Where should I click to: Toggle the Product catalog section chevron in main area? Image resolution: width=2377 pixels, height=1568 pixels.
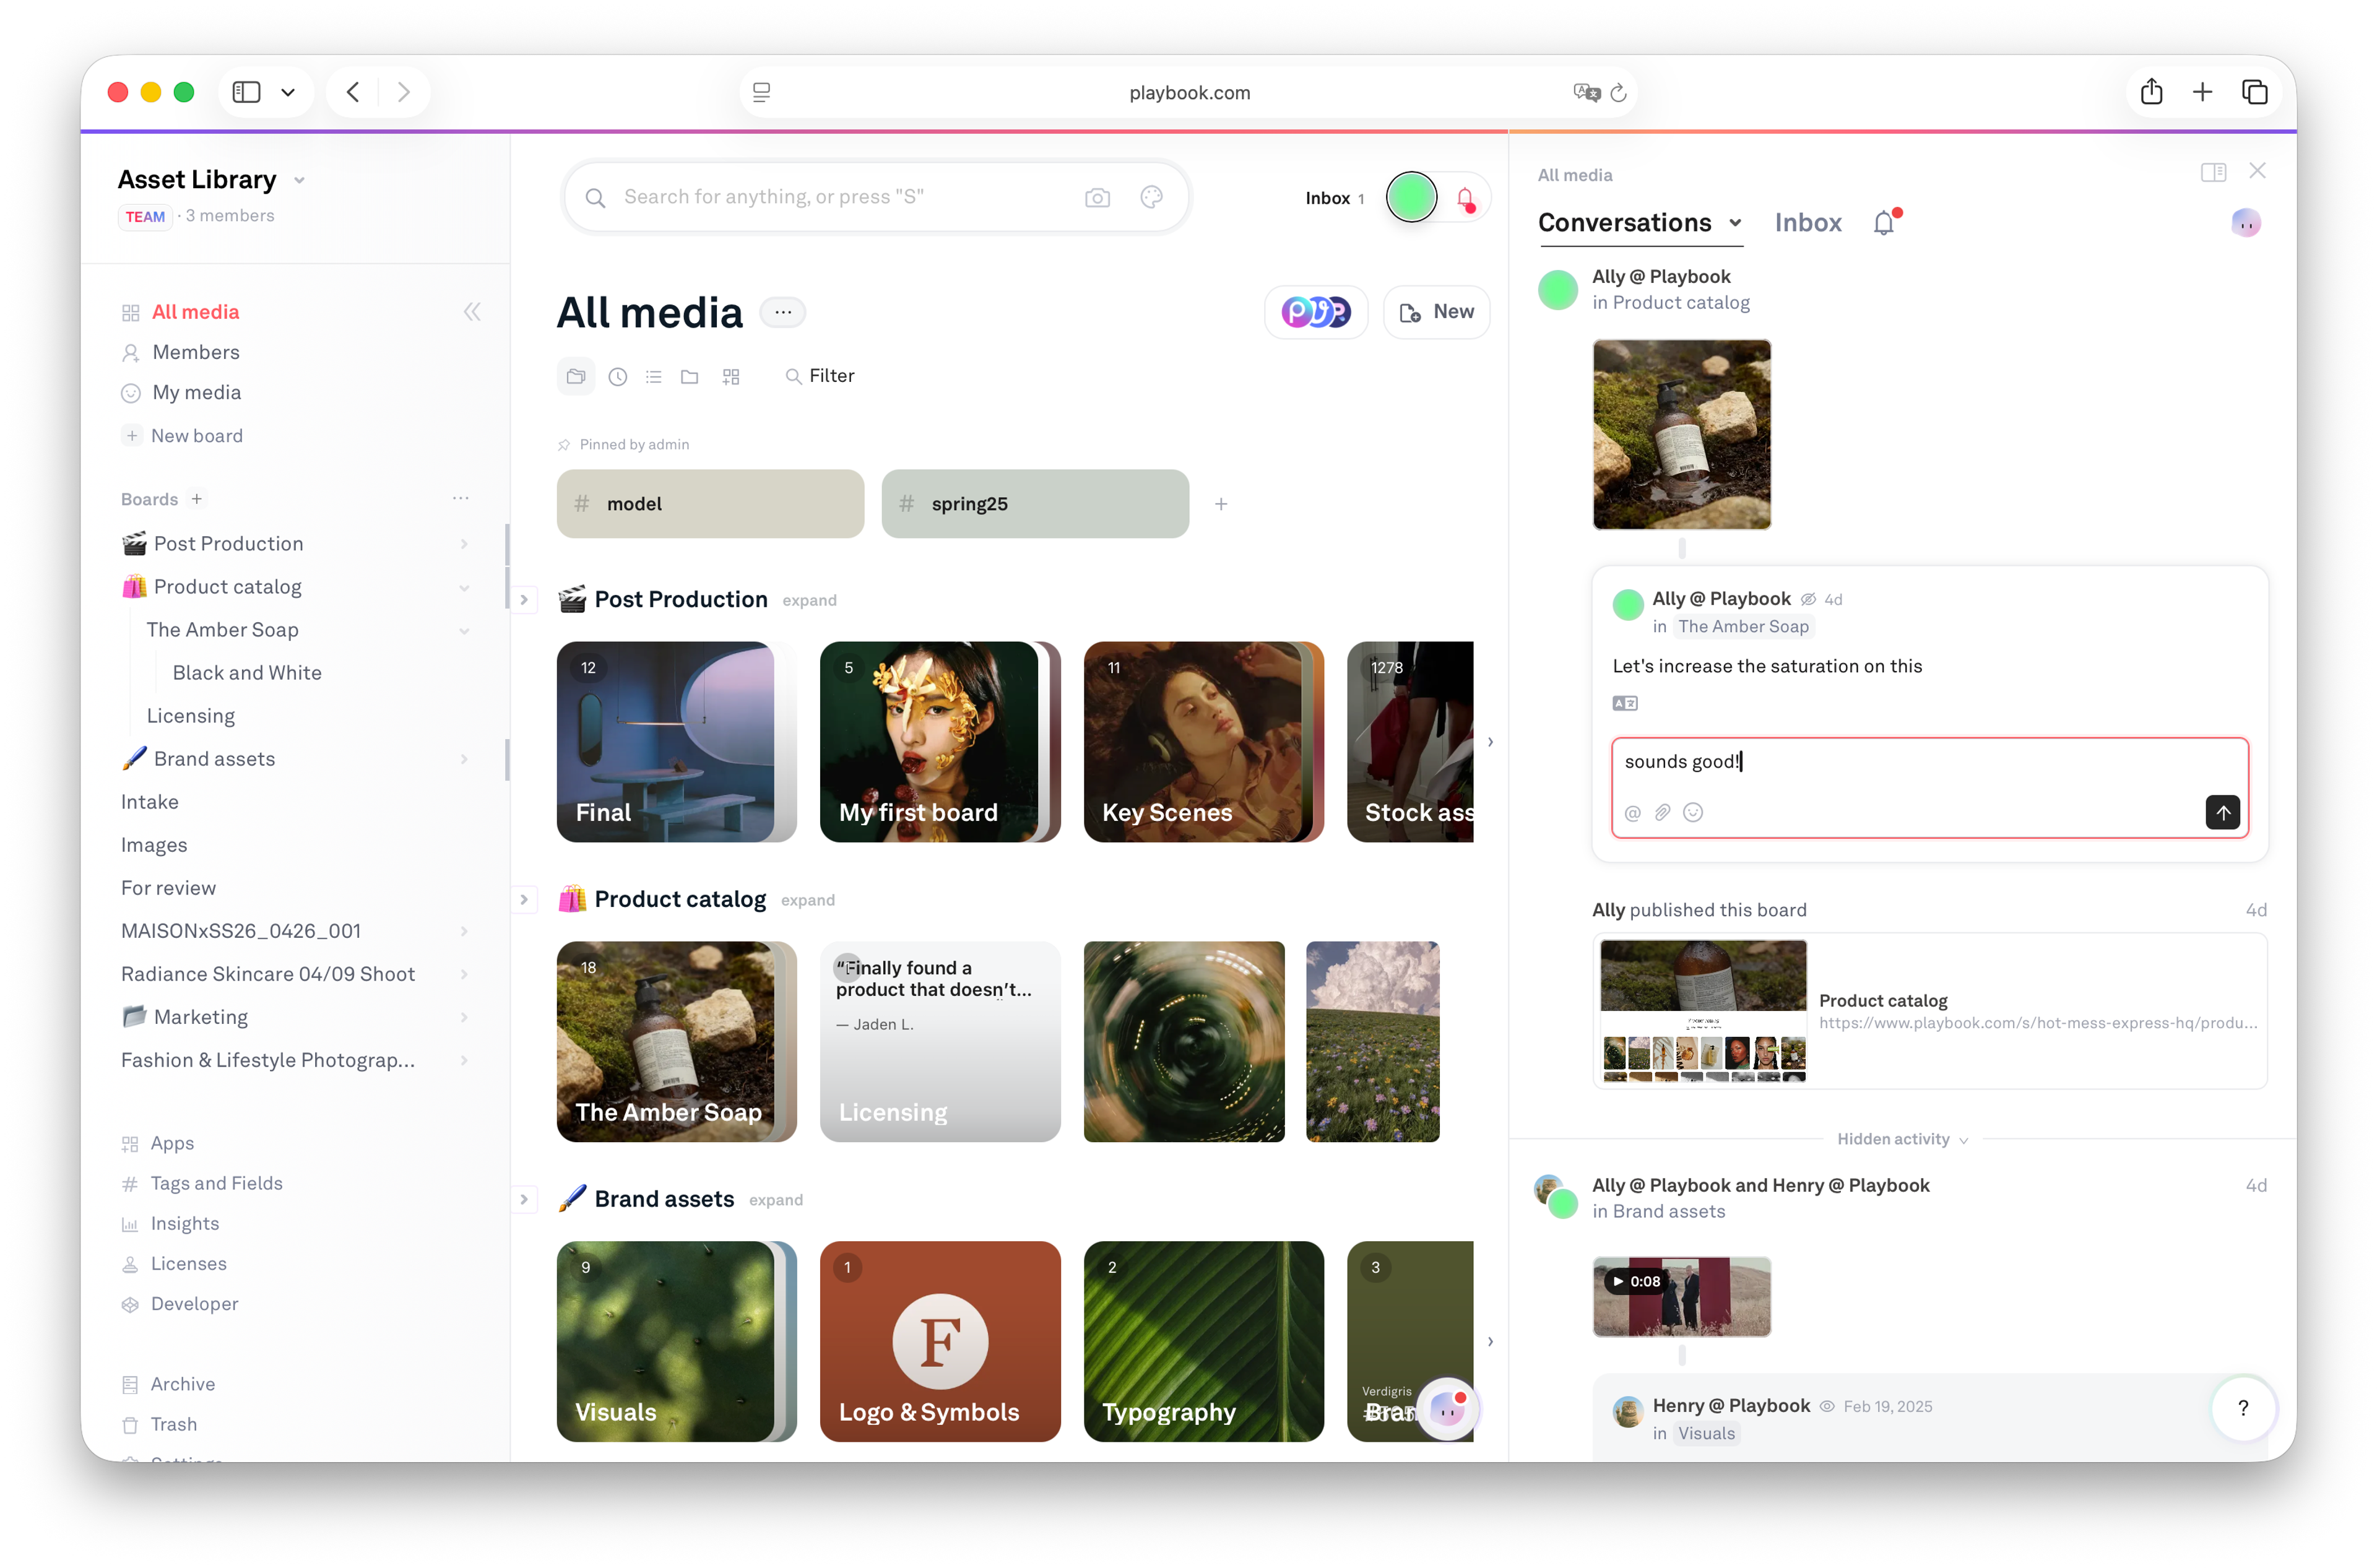pyautogui.click(x=524, y=899)
